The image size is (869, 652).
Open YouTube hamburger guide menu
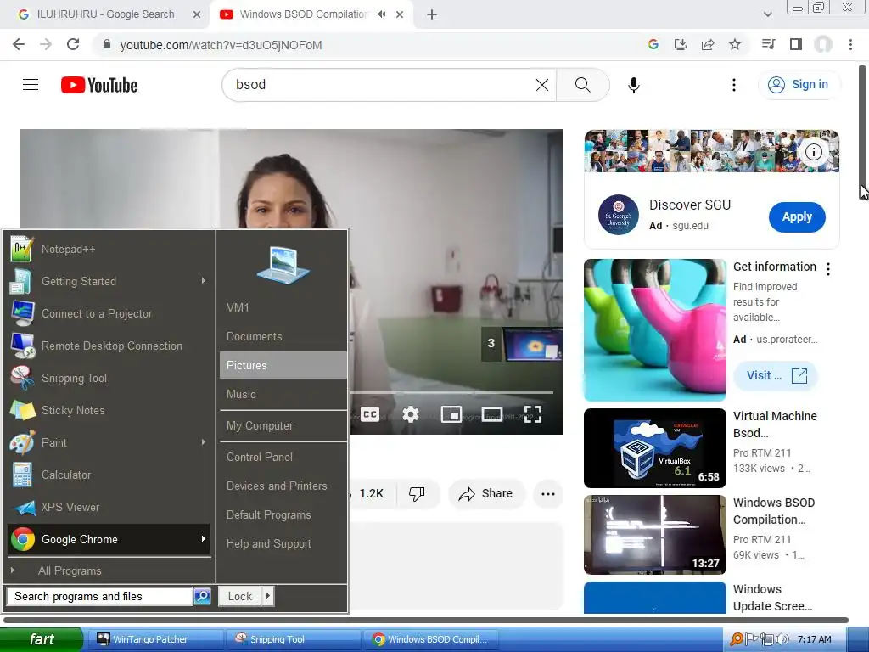pos(31,85)
